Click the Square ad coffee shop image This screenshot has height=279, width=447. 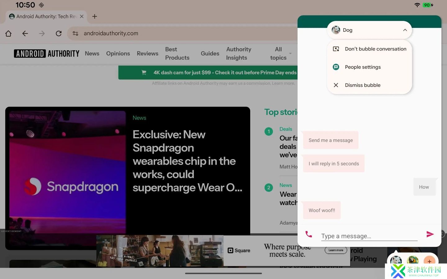(160, 250)
